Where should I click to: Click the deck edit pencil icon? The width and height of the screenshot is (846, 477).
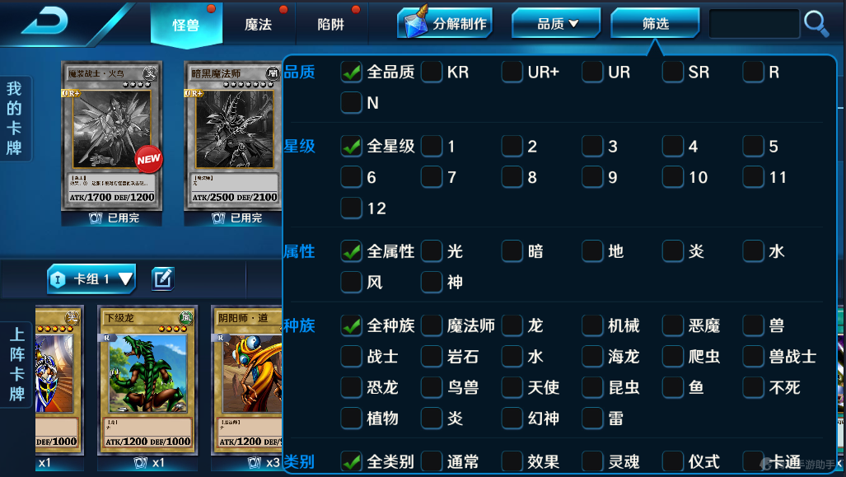[x=162, y=278]
